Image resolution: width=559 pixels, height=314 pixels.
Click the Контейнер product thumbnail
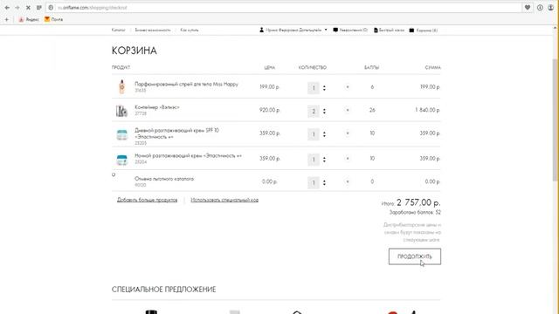coord(121,111)
